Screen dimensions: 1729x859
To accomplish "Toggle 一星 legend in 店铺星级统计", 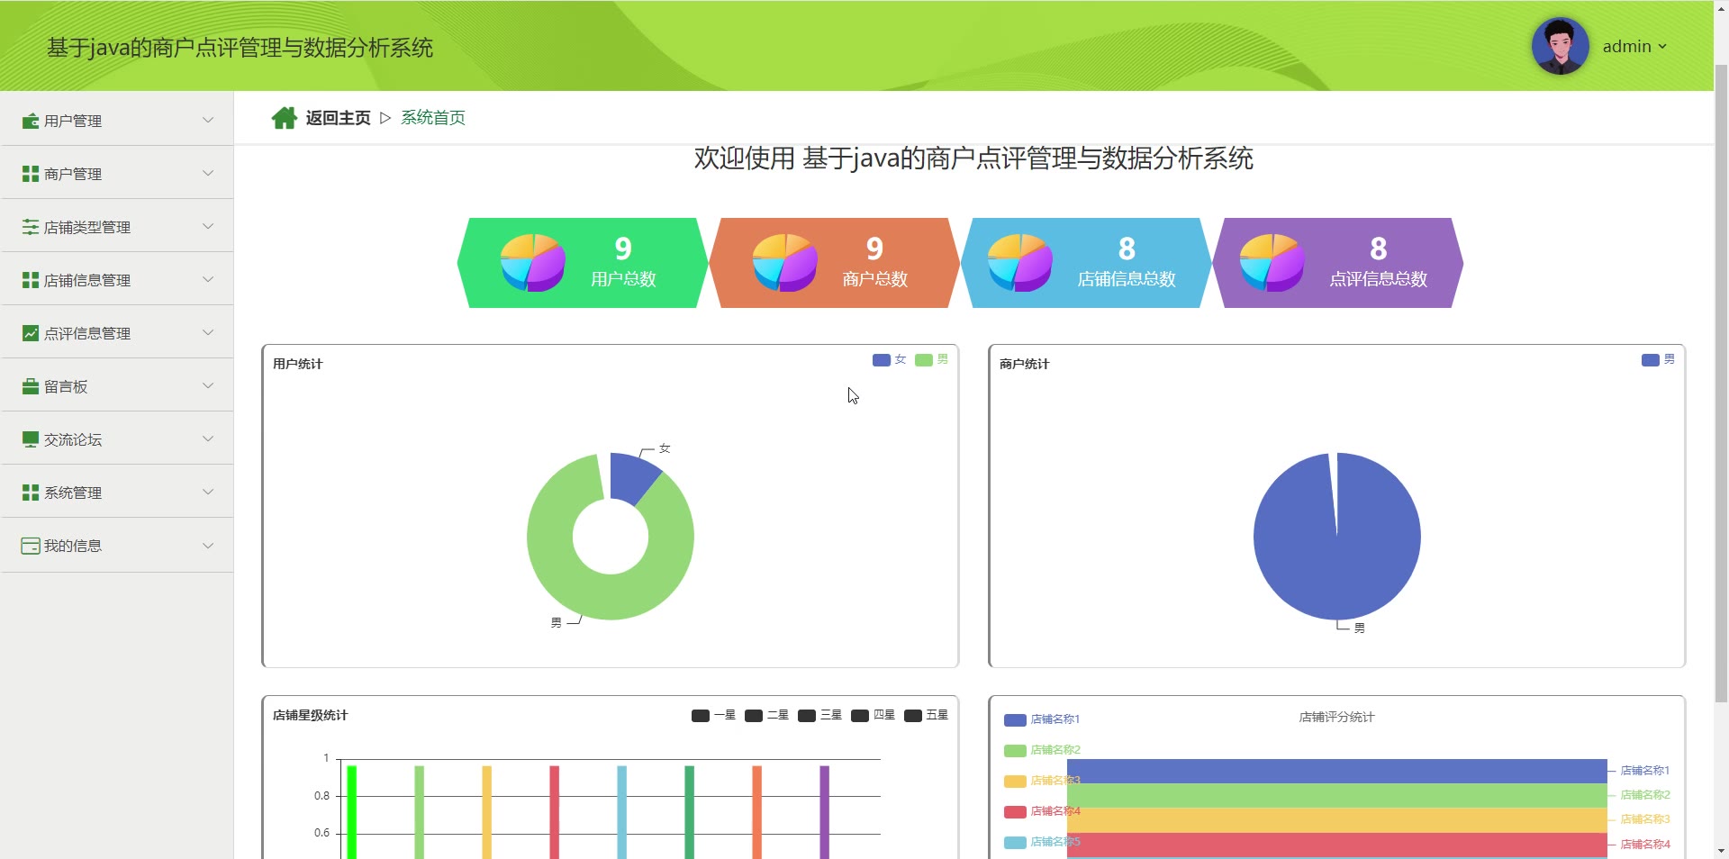I will (x=714, y=715).
